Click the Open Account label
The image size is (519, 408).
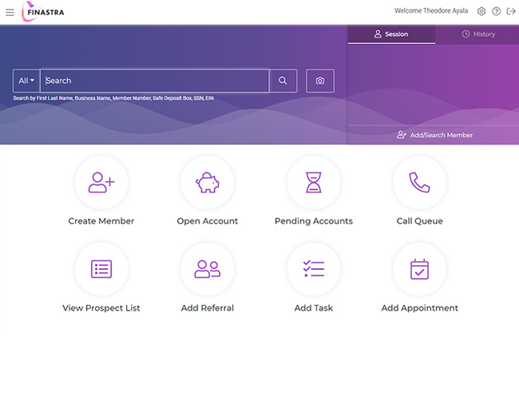[x=208, y=221]
